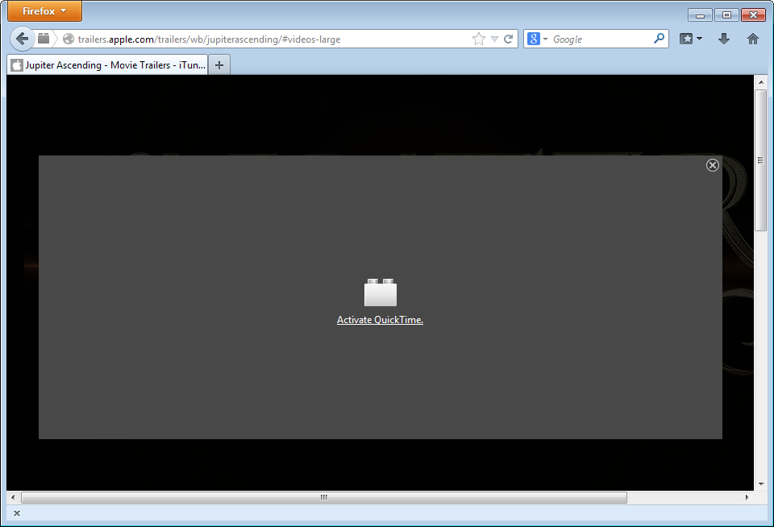Click the gray QuickTime plugin block icon

pyautogui.click(x=381, y=293)
